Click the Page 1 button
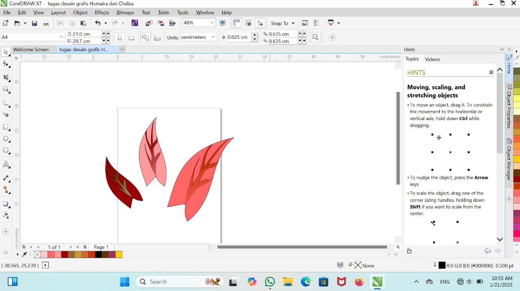Screen dimensions: 520x291 [x=101, y=247]
